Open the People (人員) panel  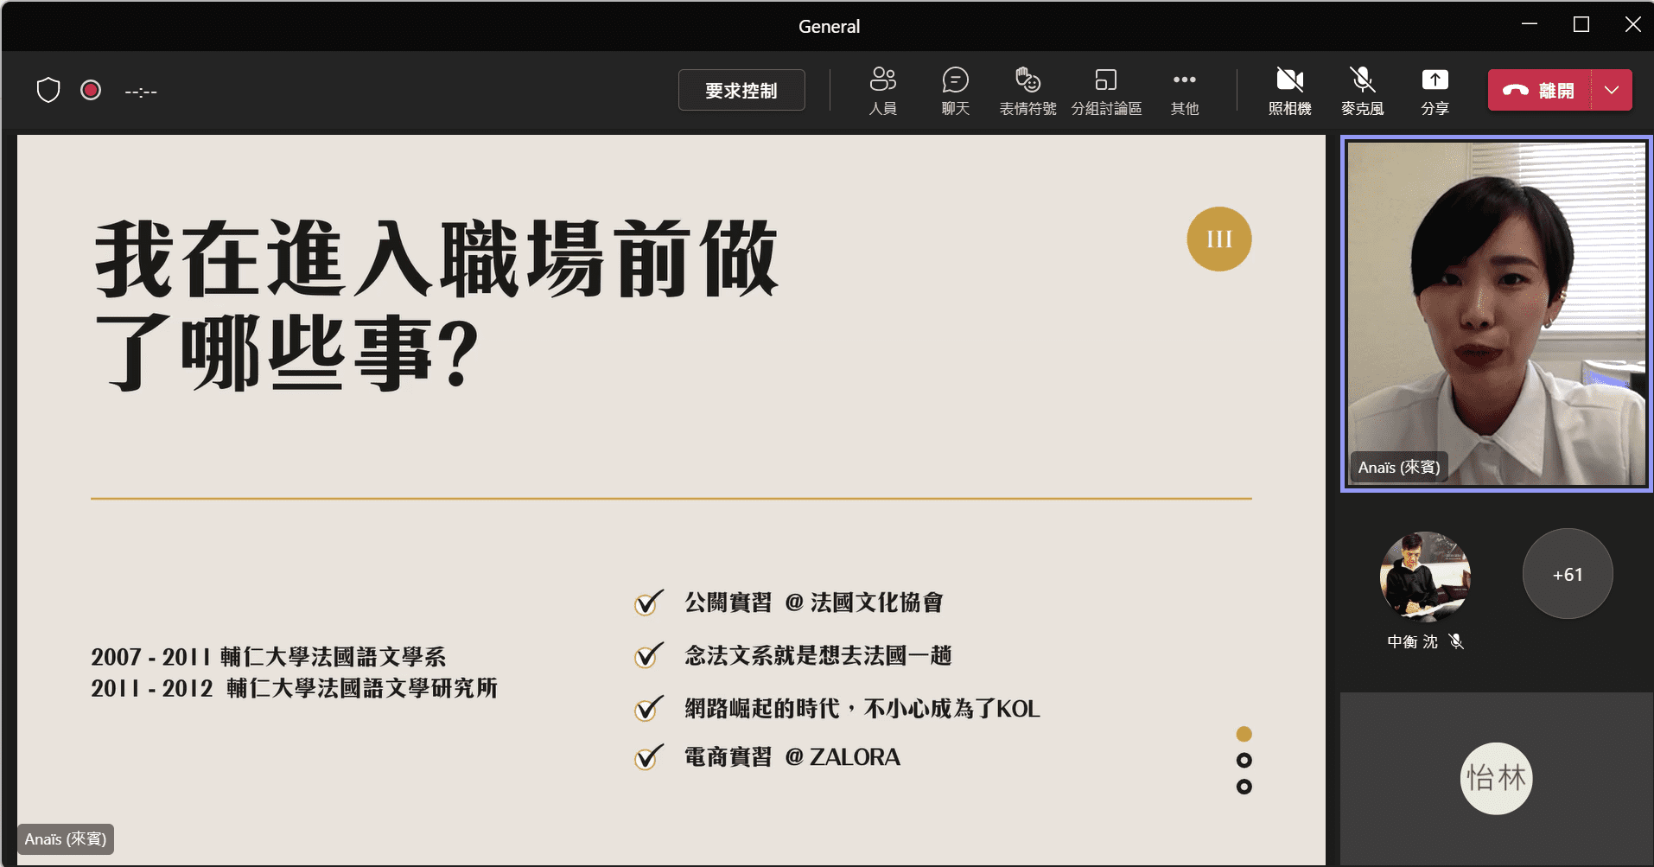pyautogui.click(x=882, y=91)
